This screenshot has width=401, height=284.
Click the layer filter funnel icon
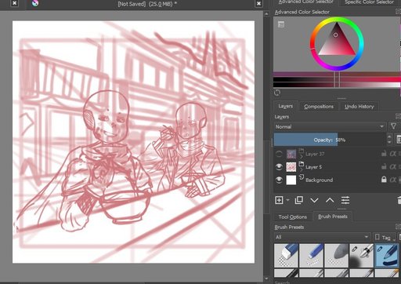394,126
